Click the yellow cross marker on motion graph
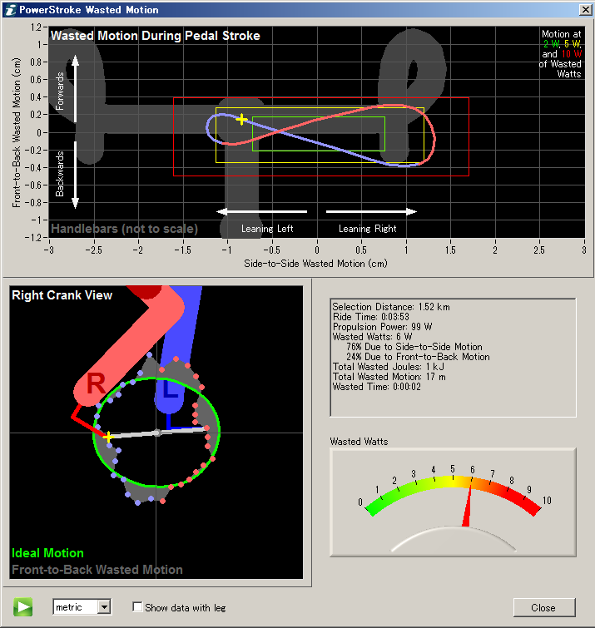Image resolution: width=595 pixels, height=628 pixels. coord(241,120)
